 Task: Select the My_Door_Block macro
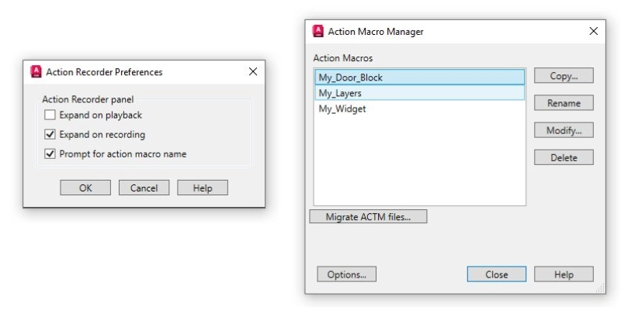point(420,77)
